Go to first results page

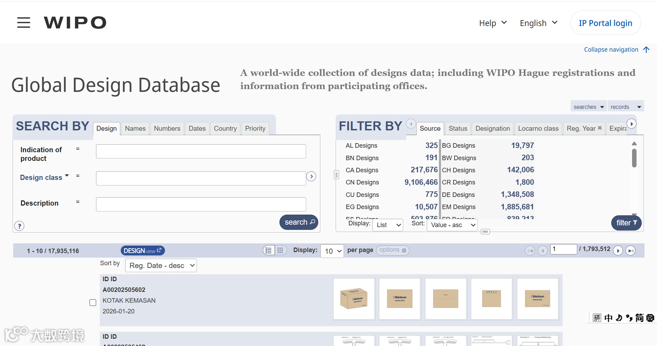tap(530, 250)
